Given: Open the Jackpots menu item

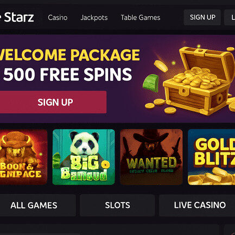Looking at the screenshot, I should click(x=94, y=17).
